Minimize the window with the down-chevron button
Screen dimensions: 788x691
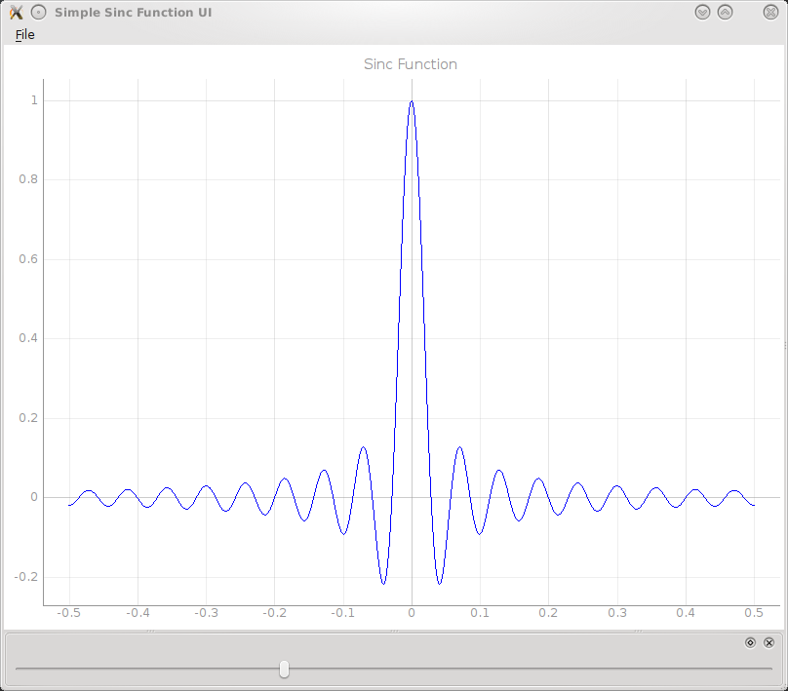click(702, 13)
